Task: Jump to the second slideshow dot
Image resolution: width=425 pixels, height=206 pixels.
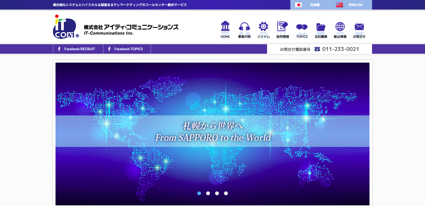Action: point(208,193)
